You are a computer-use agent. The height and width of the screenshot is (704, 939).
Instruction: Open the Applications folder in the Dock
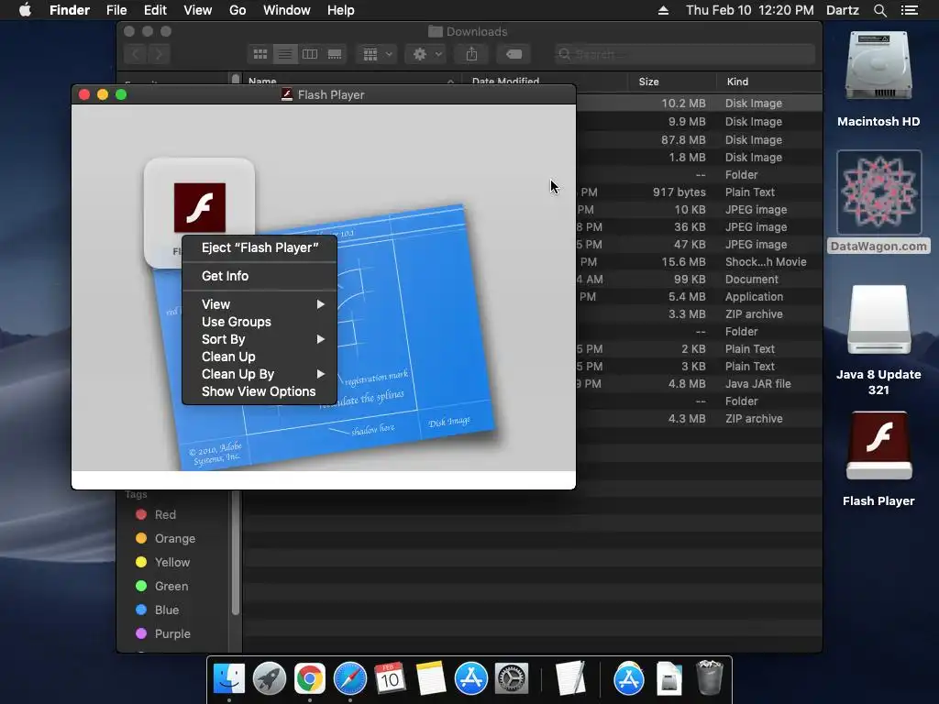[x=628, y=678]
